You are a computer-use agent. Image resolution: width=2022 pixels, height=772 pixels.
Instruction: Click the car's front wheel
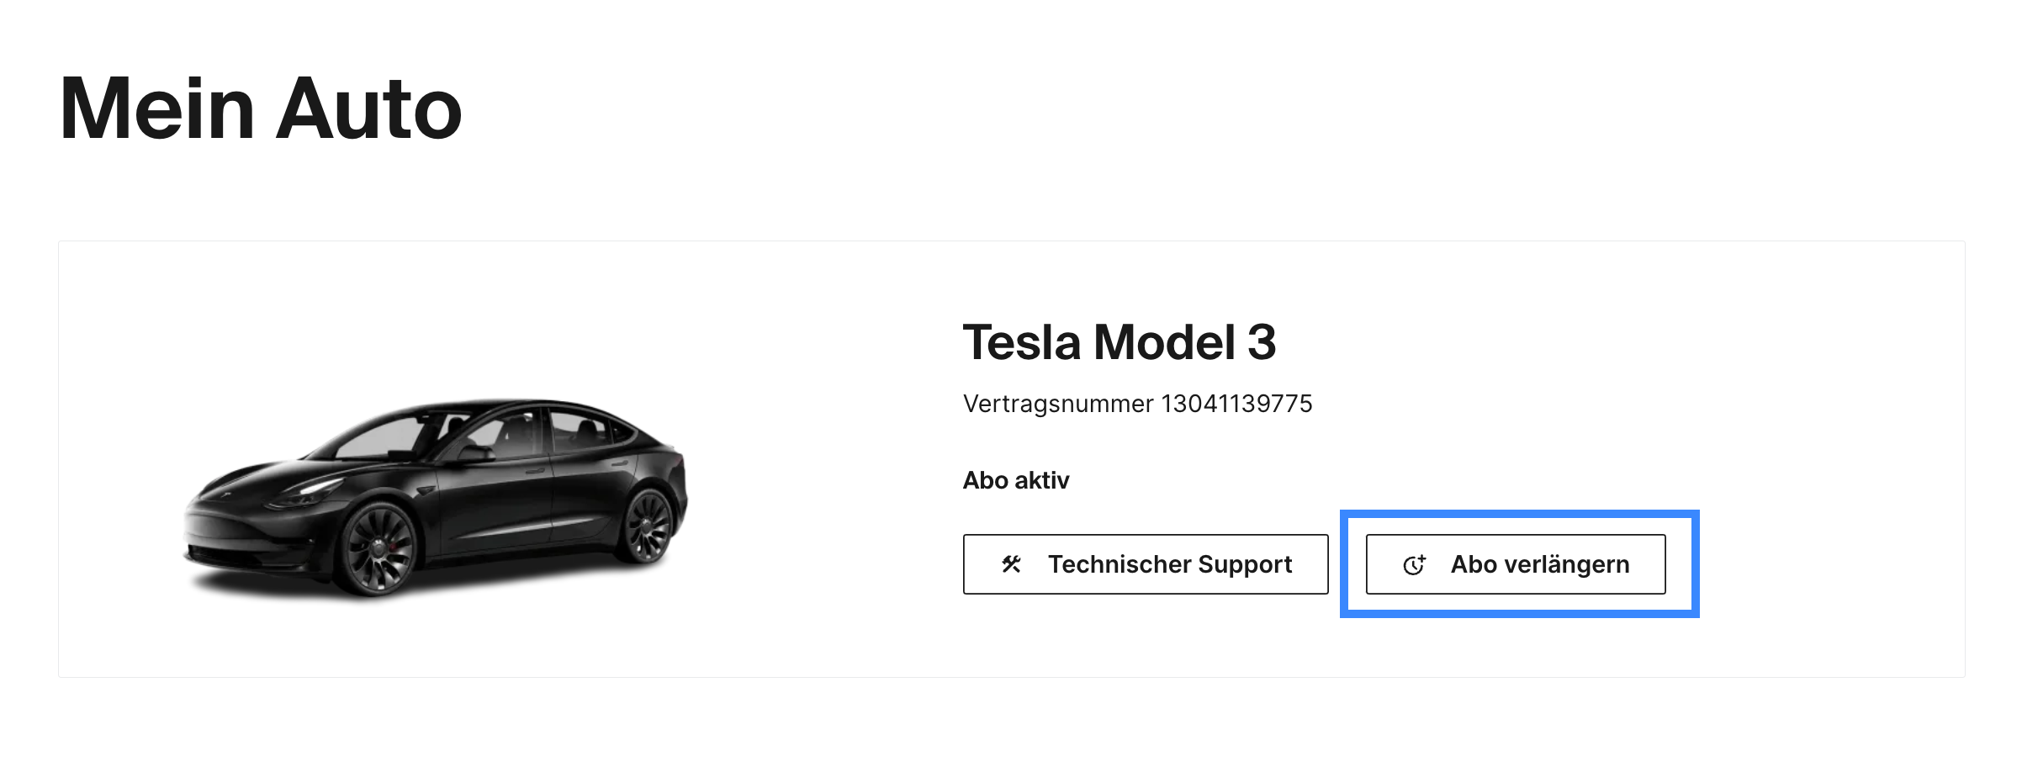[378, 547]
